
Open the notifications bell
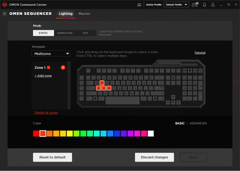point(204,5)
